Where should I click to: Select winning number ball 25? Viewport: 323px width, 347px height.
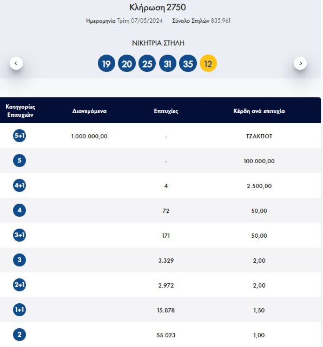click(x=147, y=64)
